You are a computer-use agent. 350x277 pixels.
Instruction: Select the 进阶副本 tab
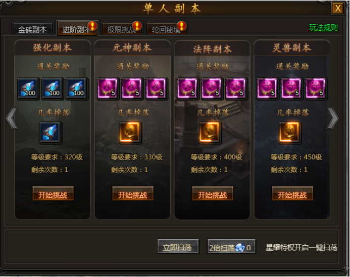[77, 29]
